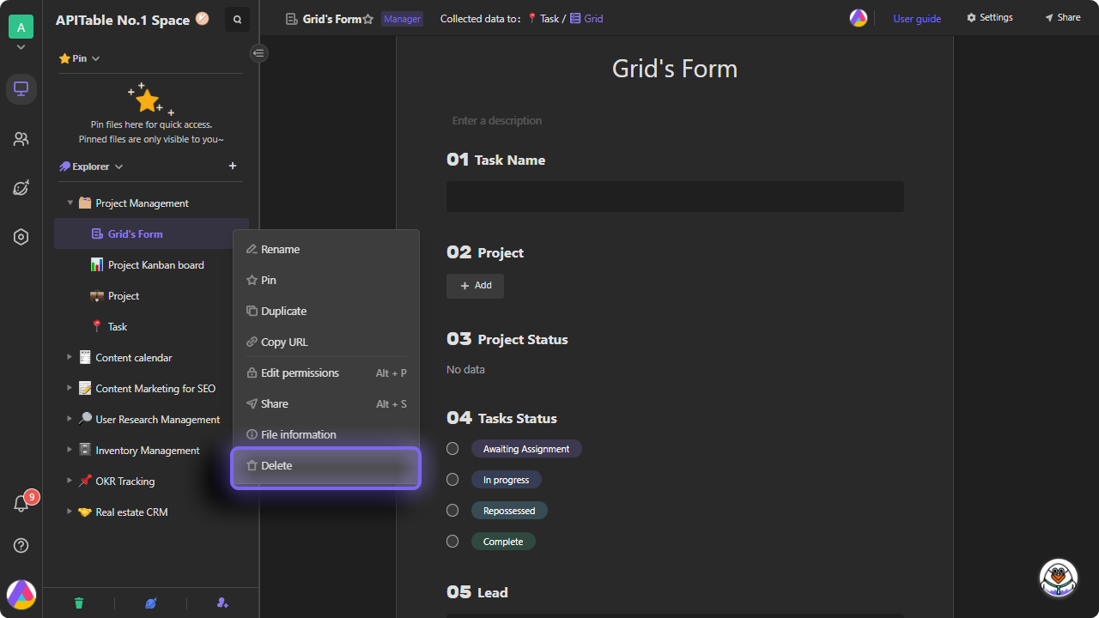Image resolution: width=1099 pixels, height=618 pixels.
Task: Select the Complete radio option
Action: [452, 542]
